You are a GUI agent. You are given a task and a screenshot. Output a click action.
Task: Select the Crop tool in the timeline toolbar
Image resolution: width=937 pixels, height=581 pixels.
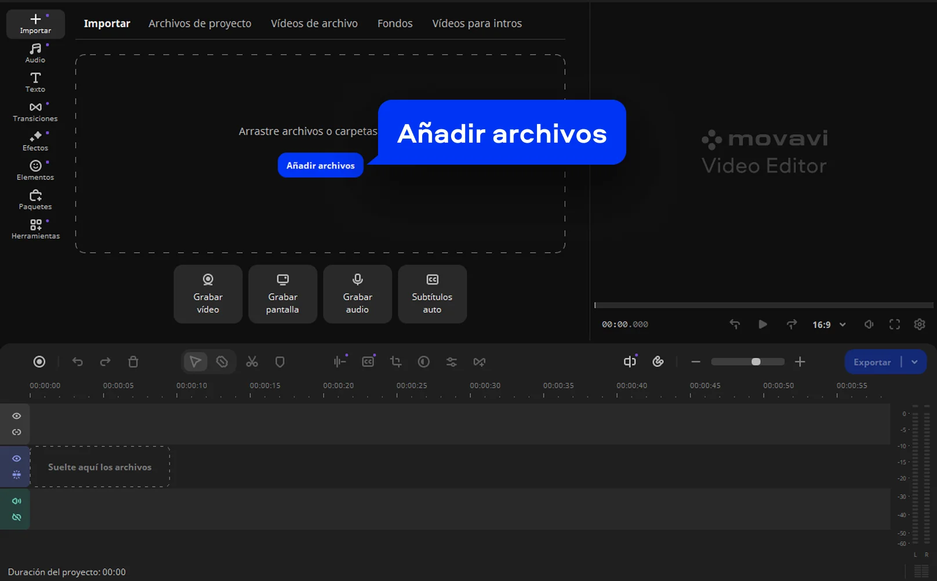[x=395, y=361]
